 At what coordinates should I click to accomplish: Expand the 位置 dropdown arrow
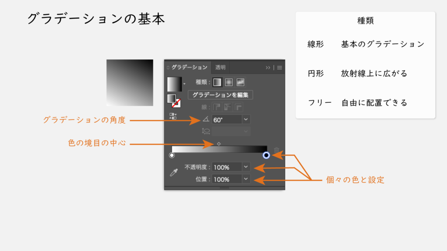coord(246,179)
